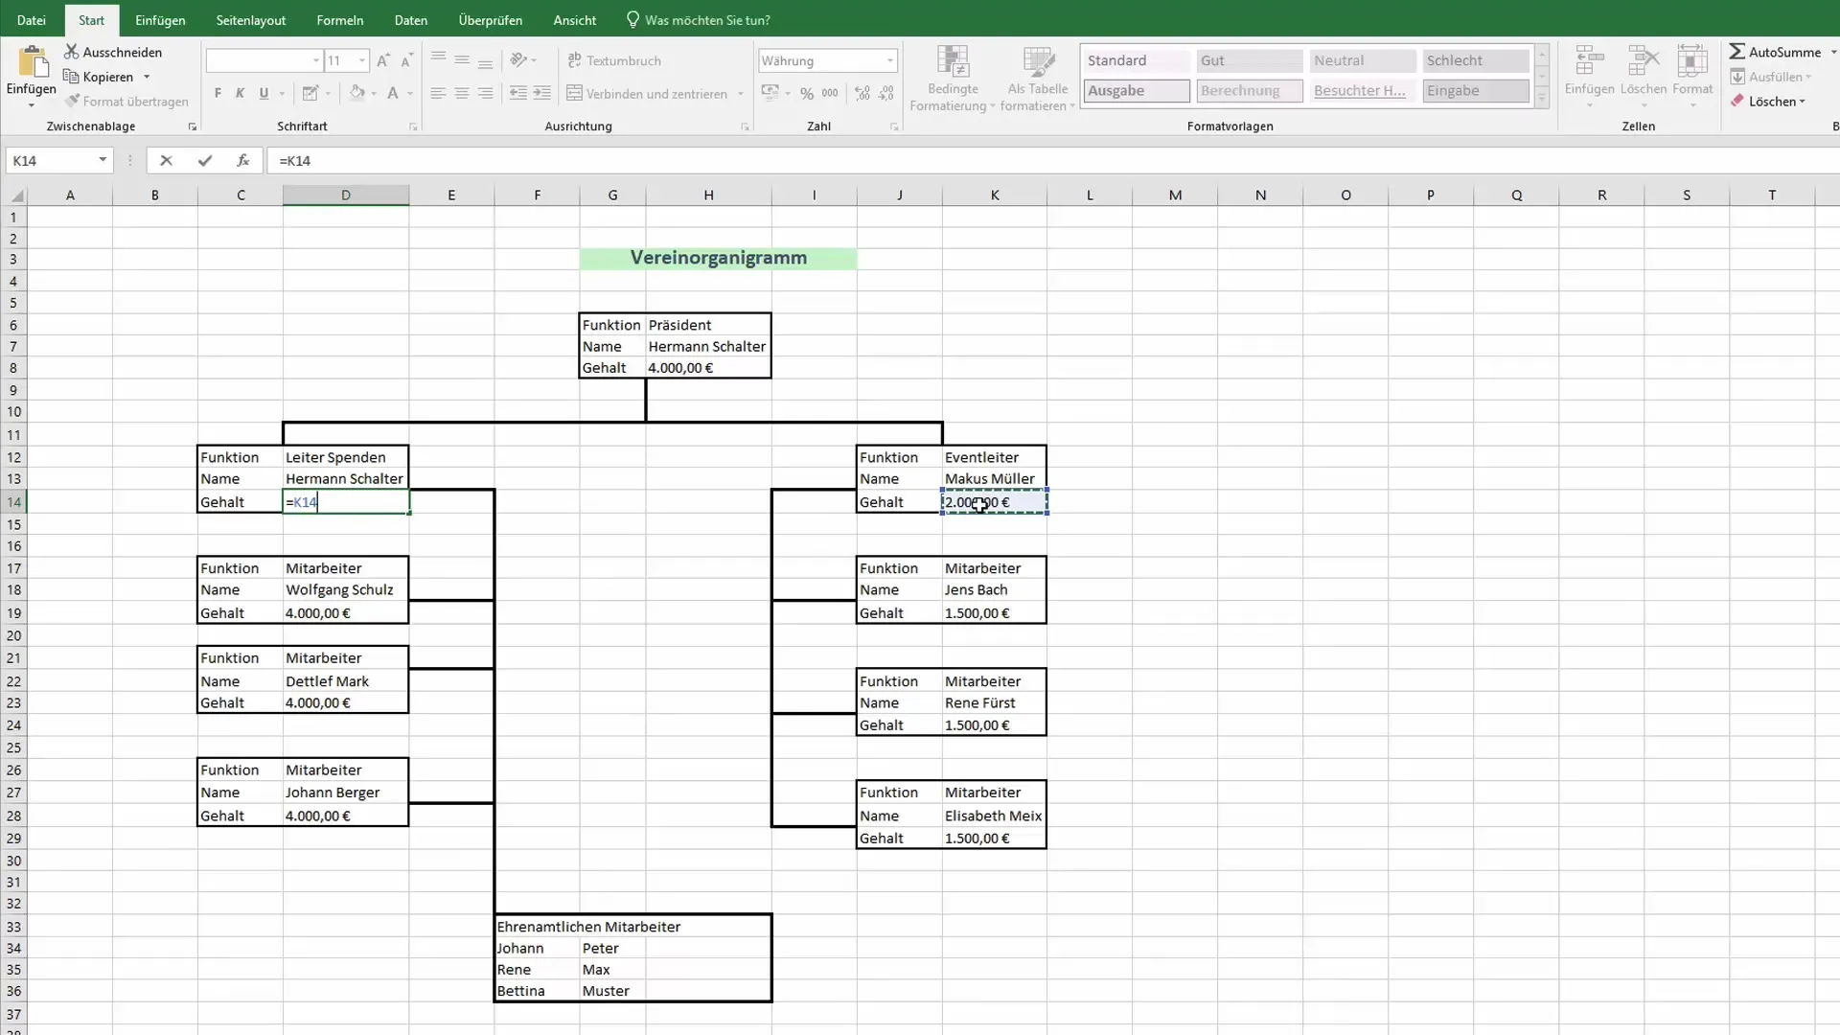Click in the formula bar showing =K14
The width and height of the screenshot is (1840, 1035).
1054,160
